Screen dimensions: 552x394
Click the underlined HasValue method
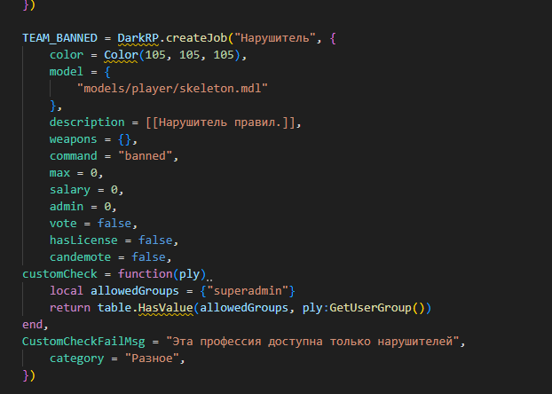pyautogui.click(x=165, y=308)
